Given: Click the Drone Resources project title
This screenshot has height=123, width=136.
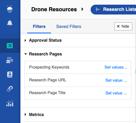Looking at the screenshot, I should [x=54, y=9].
